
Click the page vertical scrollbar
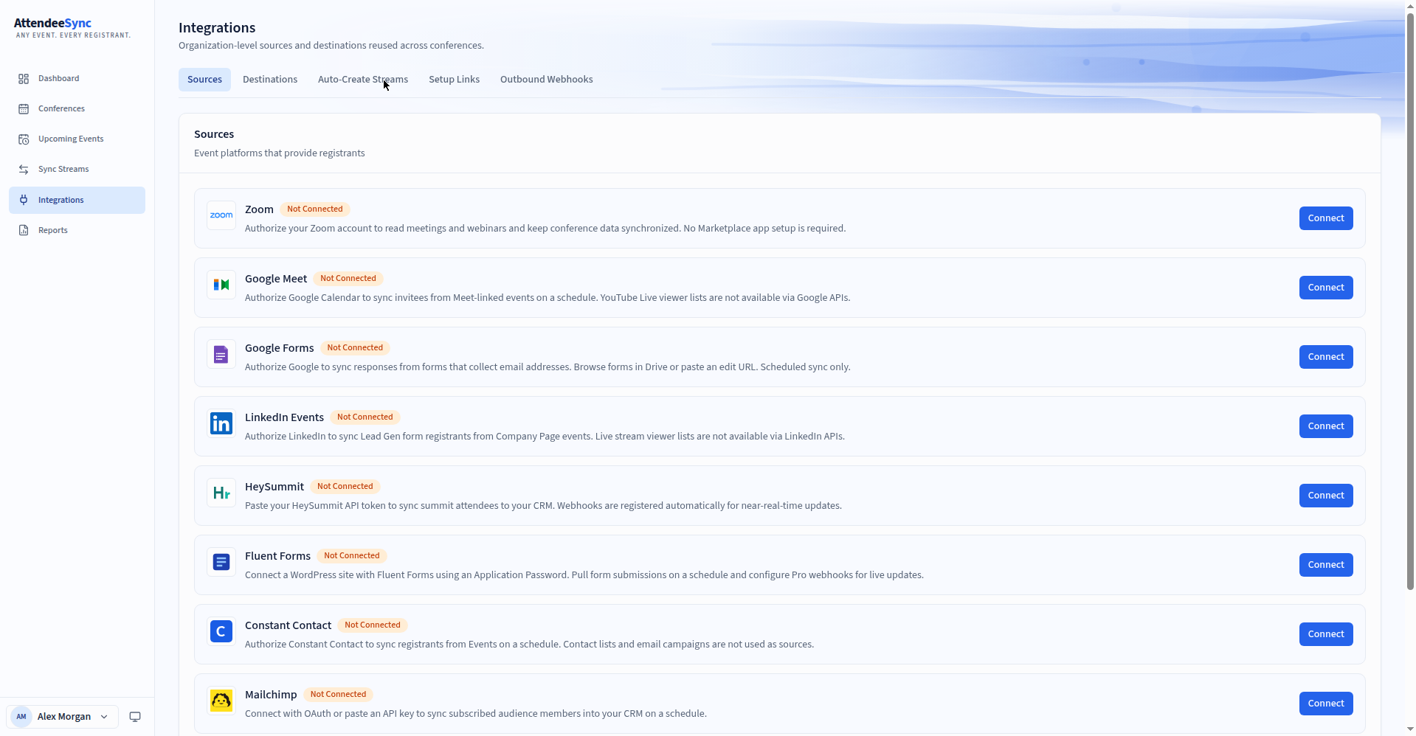pos(1410,301)
